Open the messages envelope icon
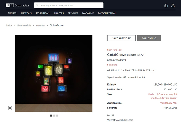This screenshot has height=127, width=181. tap(166, 5)
